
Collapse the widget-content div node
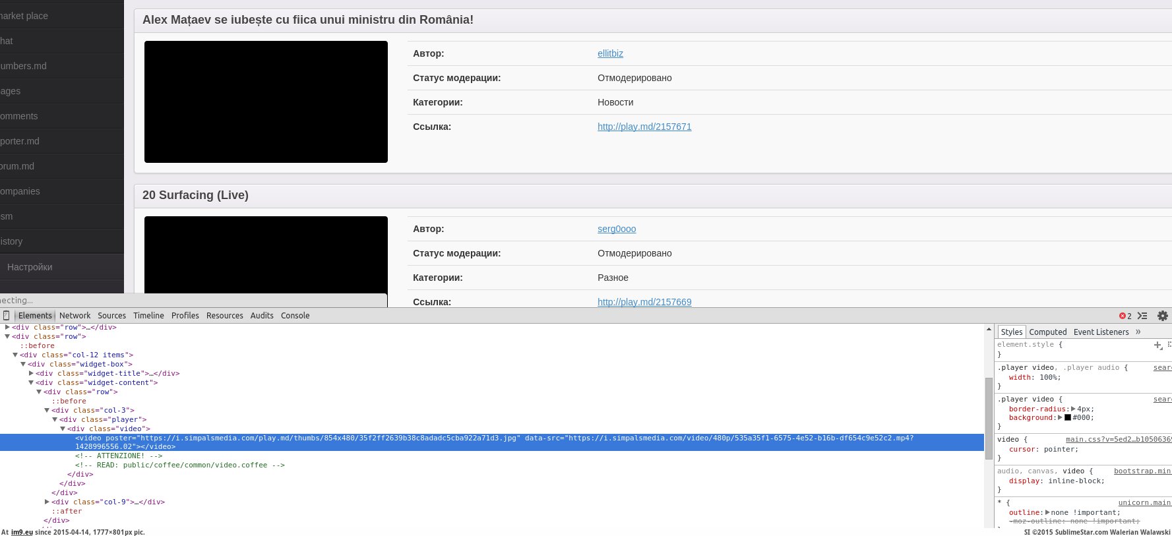click(31, 382)
